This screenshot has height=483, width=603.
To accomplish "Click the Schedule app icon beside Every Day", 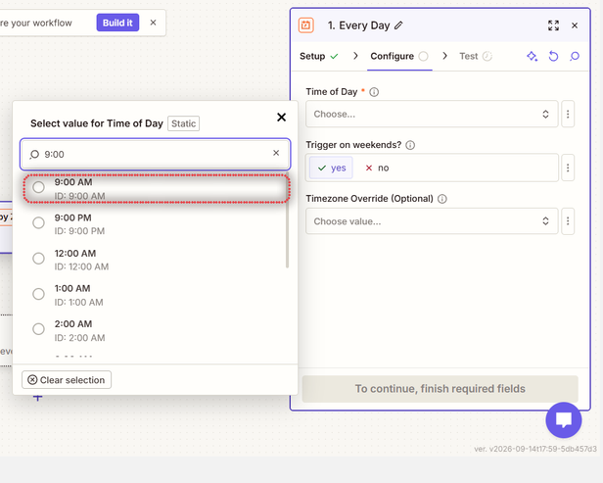I will (x=306, y=25).
